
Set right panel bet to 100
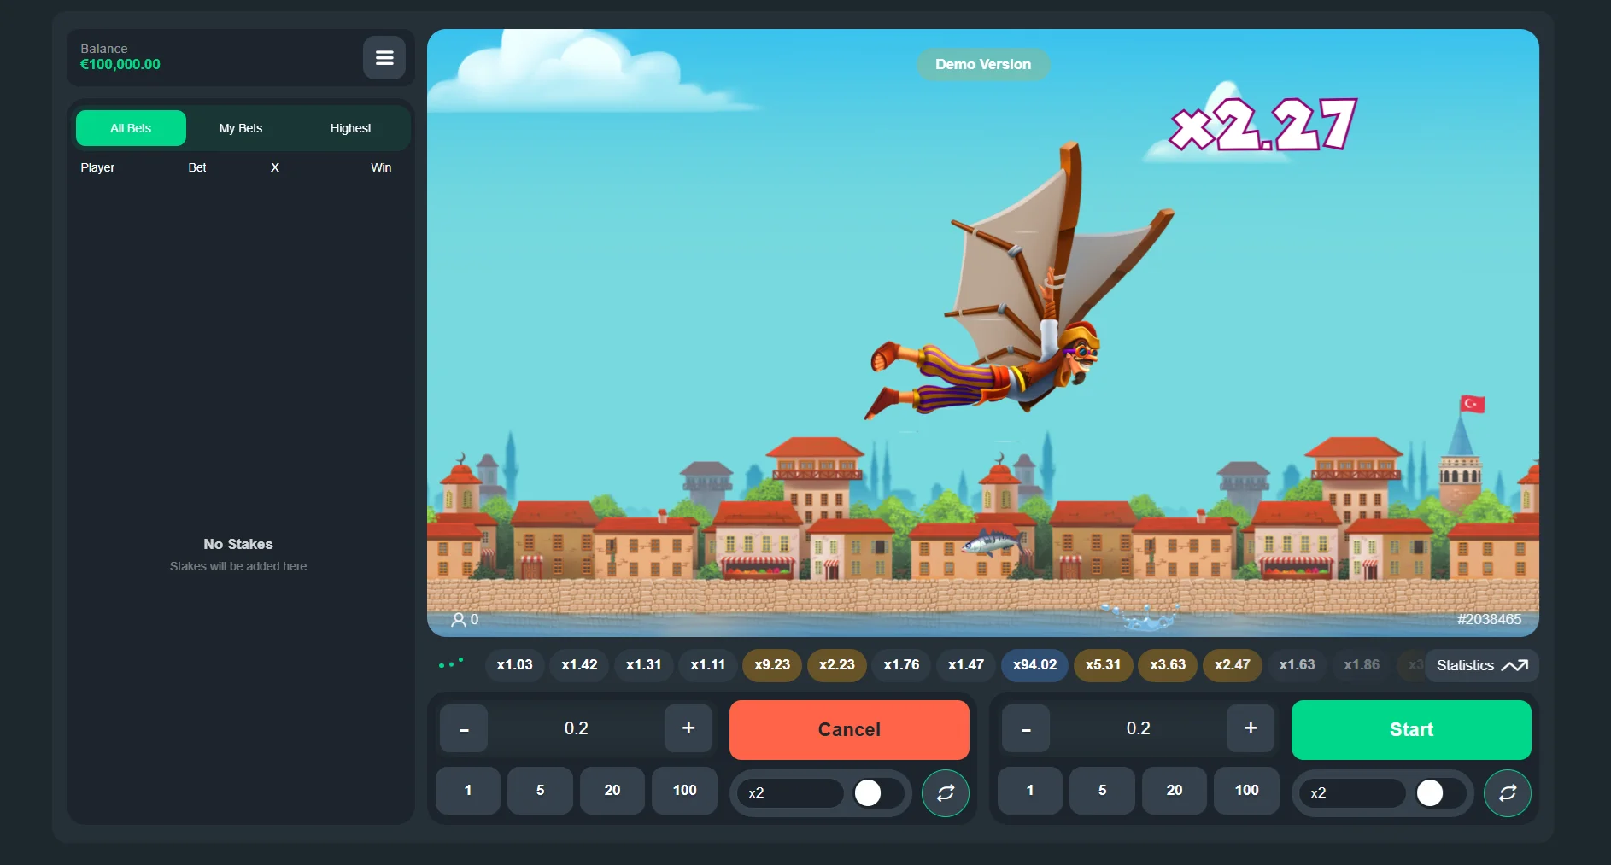coord(1246,790)
